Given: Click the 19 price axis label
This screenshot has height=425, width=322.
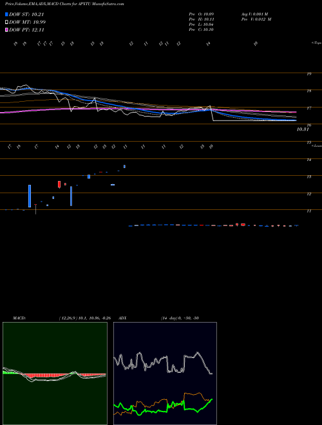Looking at the screenshot, I should (308, 73).
